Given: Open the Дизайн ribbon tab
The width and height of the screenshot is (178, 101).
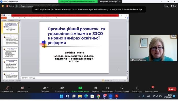Looking at the screenshot, I should tap(21, 18).
